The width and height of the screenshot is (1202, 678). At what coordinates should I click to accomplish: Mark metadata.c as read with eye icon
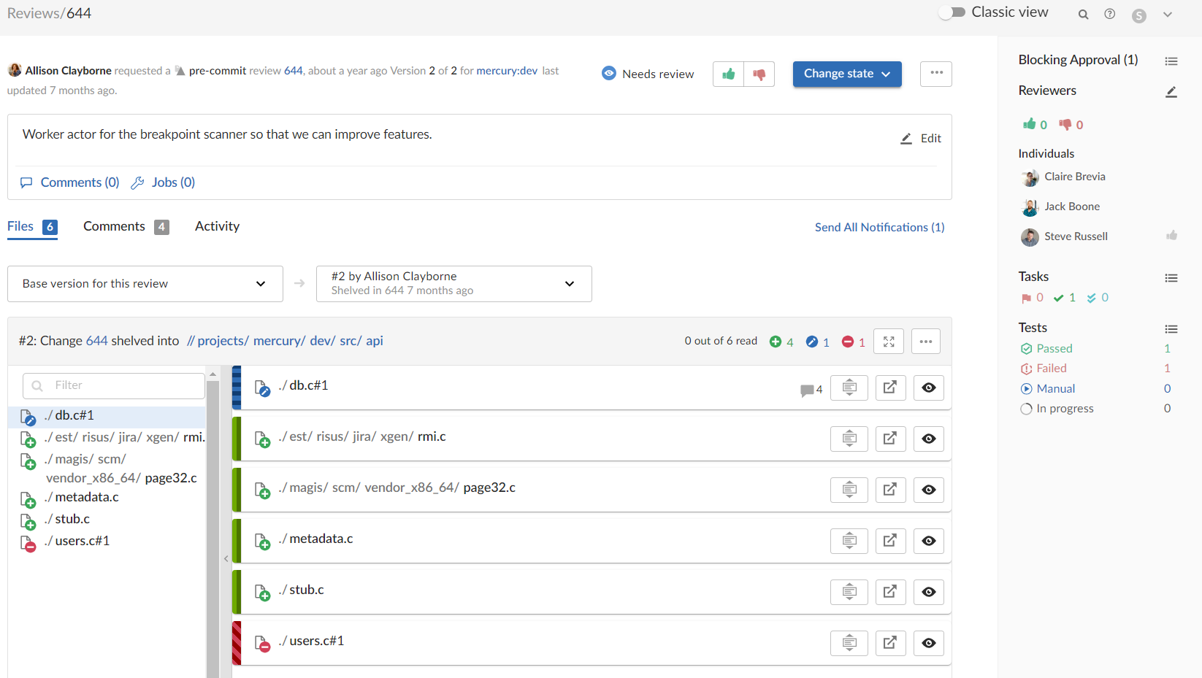[928, 541]
